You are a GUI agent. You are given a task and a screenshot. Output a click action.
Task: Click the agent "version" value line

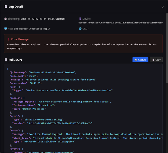click(x=52, y=123)
